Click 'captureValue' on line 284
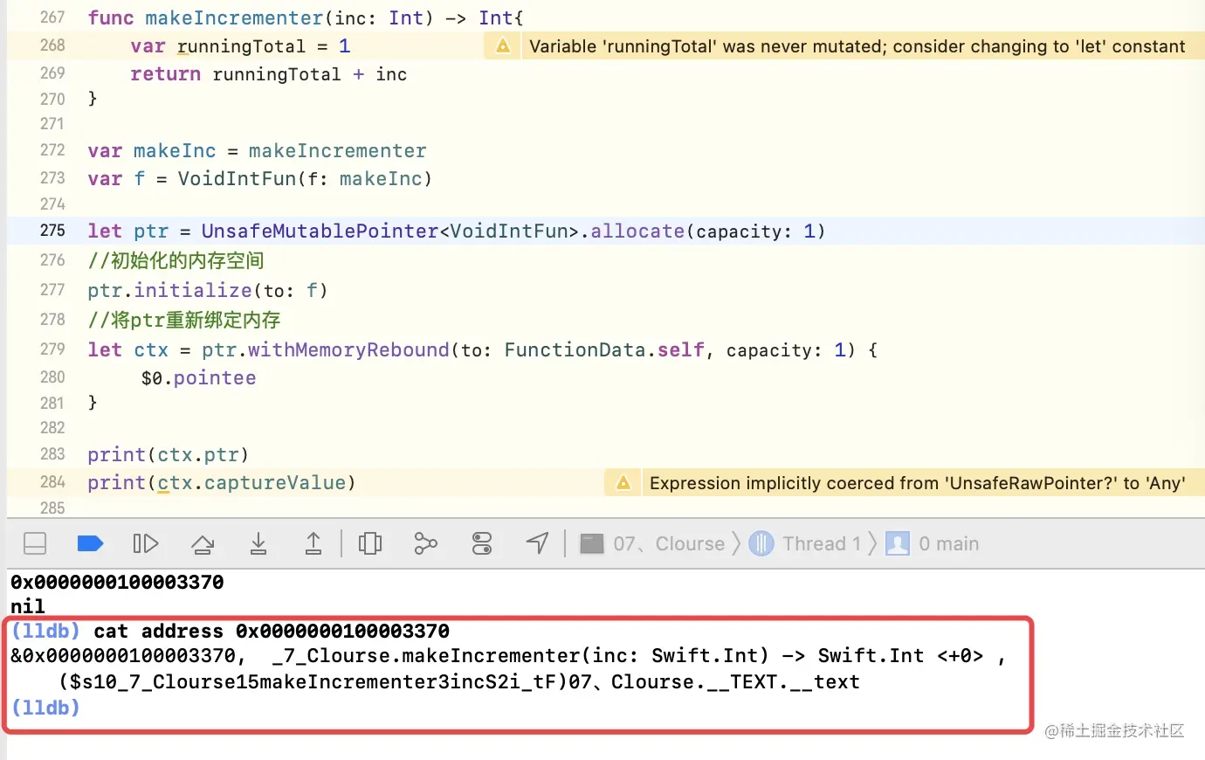This screenshot has width=1205, height=760. 275,483
